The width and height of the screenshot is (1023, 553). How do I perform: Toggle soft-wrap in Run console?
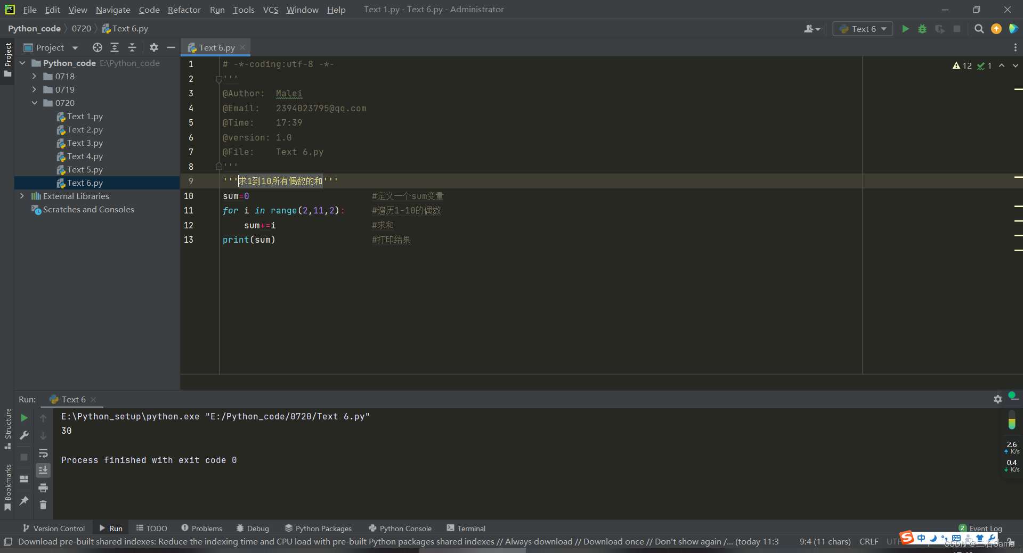43,453
